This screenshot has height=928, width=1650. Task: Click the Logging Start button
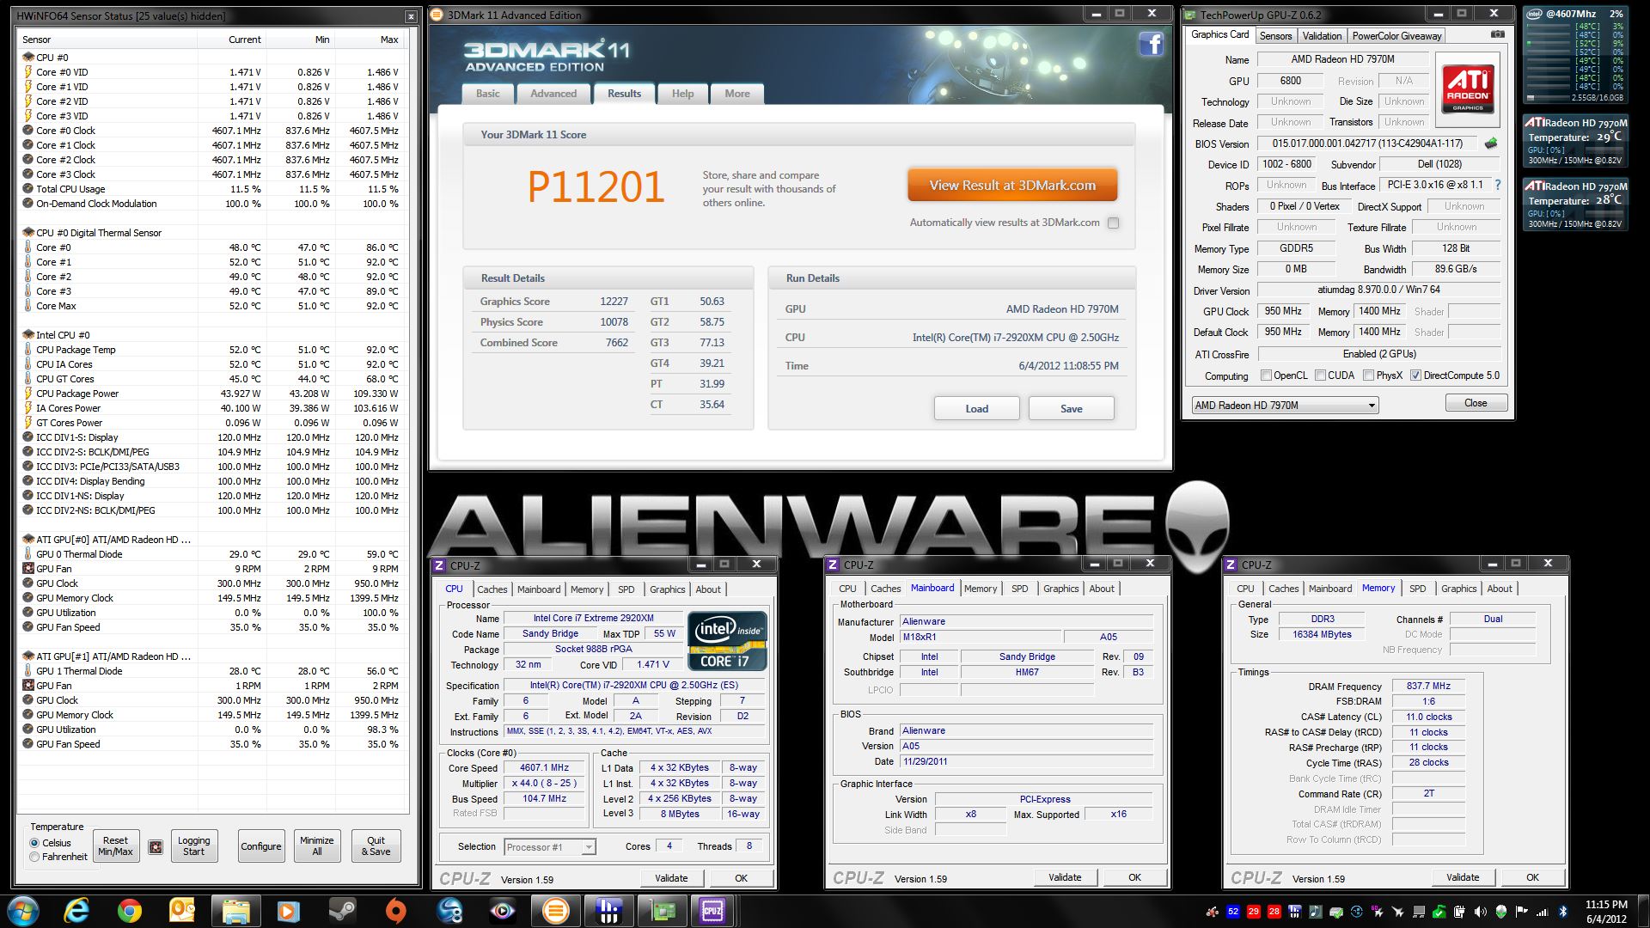(193, 846)
